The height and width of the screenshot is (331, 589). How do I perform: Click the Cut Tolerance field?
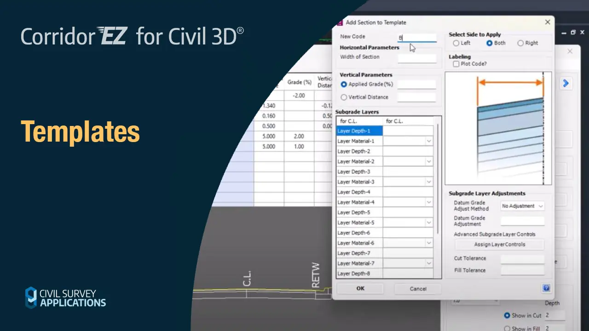point(522,259)
